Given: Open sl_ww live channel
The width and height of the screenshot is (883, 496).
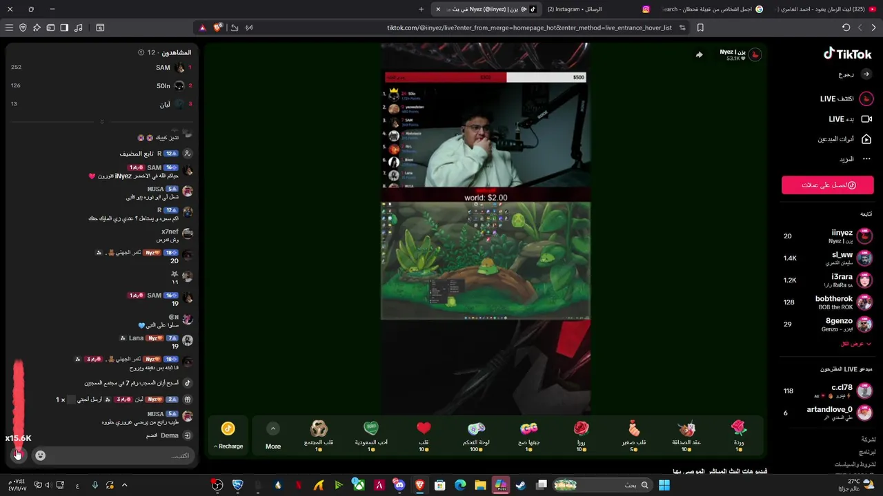Looking at the screenshot, I should (x=828, y=258).
